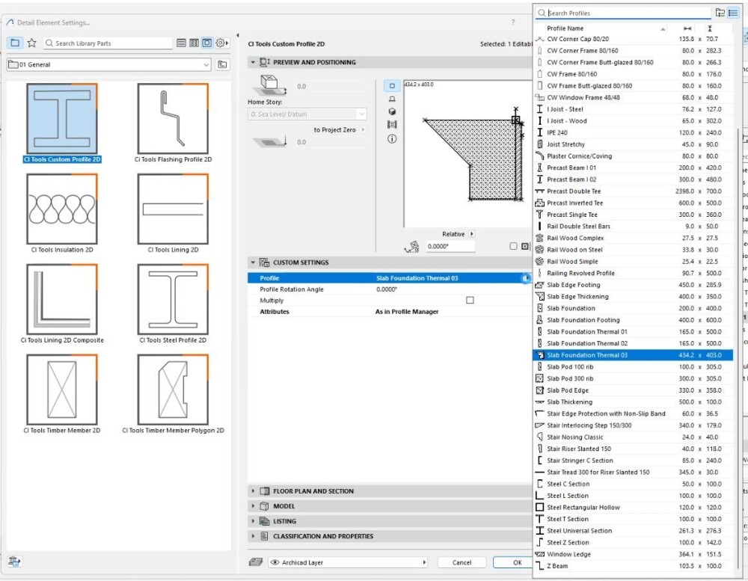This screenshot has width=748, height=581.
Task: Show the info preview icon
Action: (392, 139)
